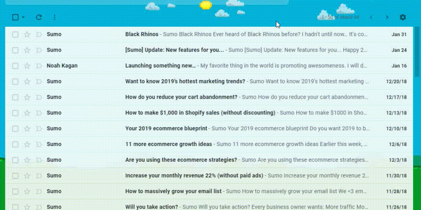This screenshot has width=421, height=210.
Task: Select the Launching something new email checkbox
Action: pos(15,66)
